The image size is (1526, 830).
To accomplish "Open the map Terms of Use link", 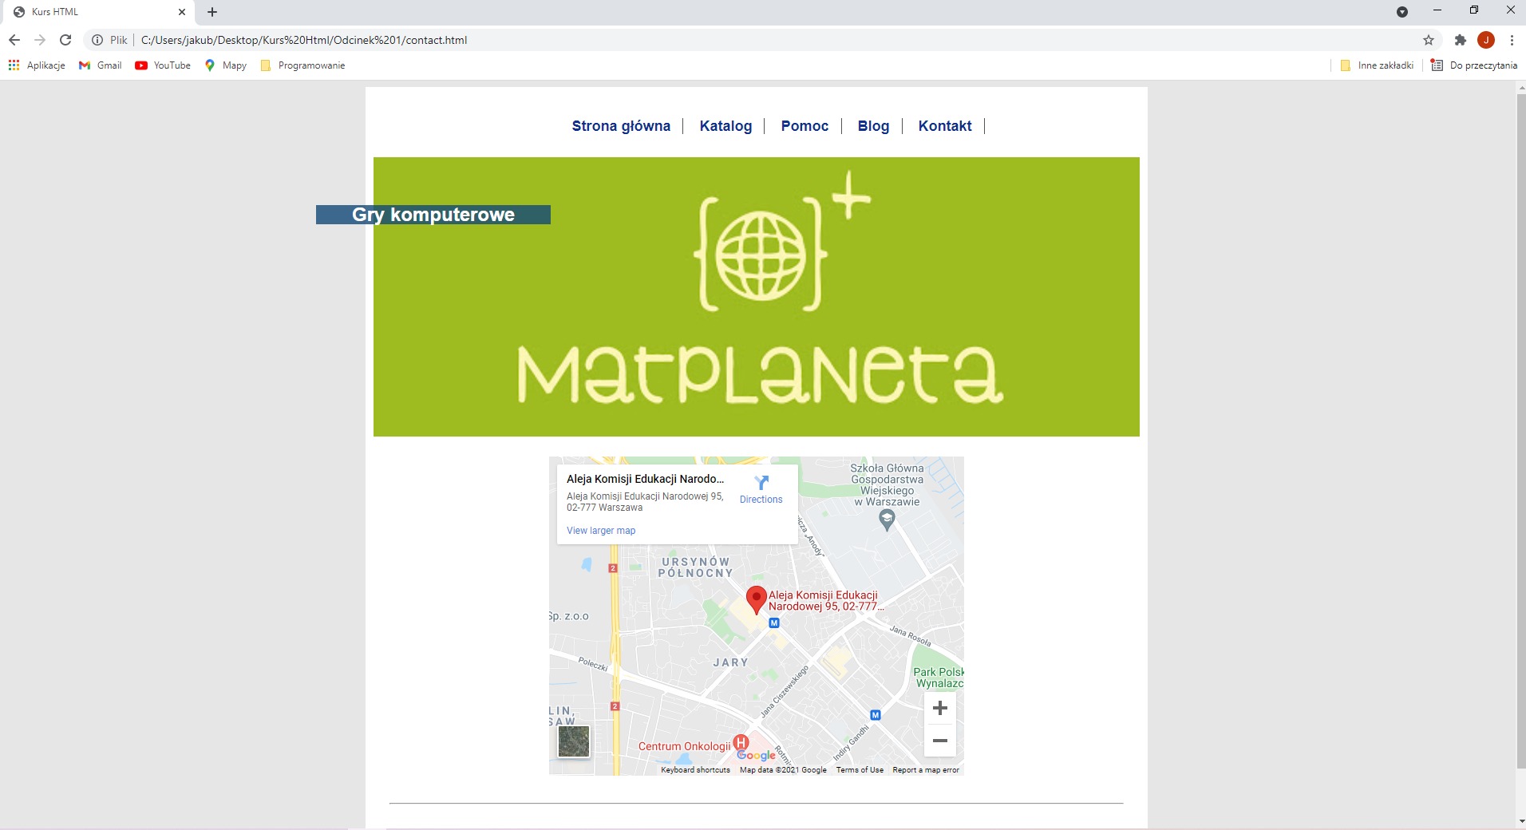I will click(860, 770).
